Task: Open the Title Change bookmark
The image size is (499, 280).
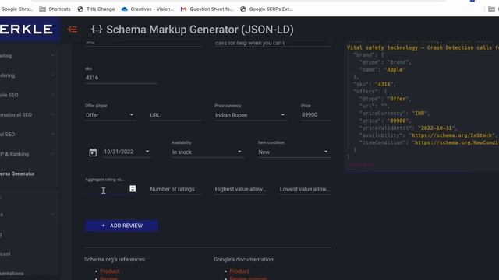Action: pyautogui.click(x=96, y=9)
